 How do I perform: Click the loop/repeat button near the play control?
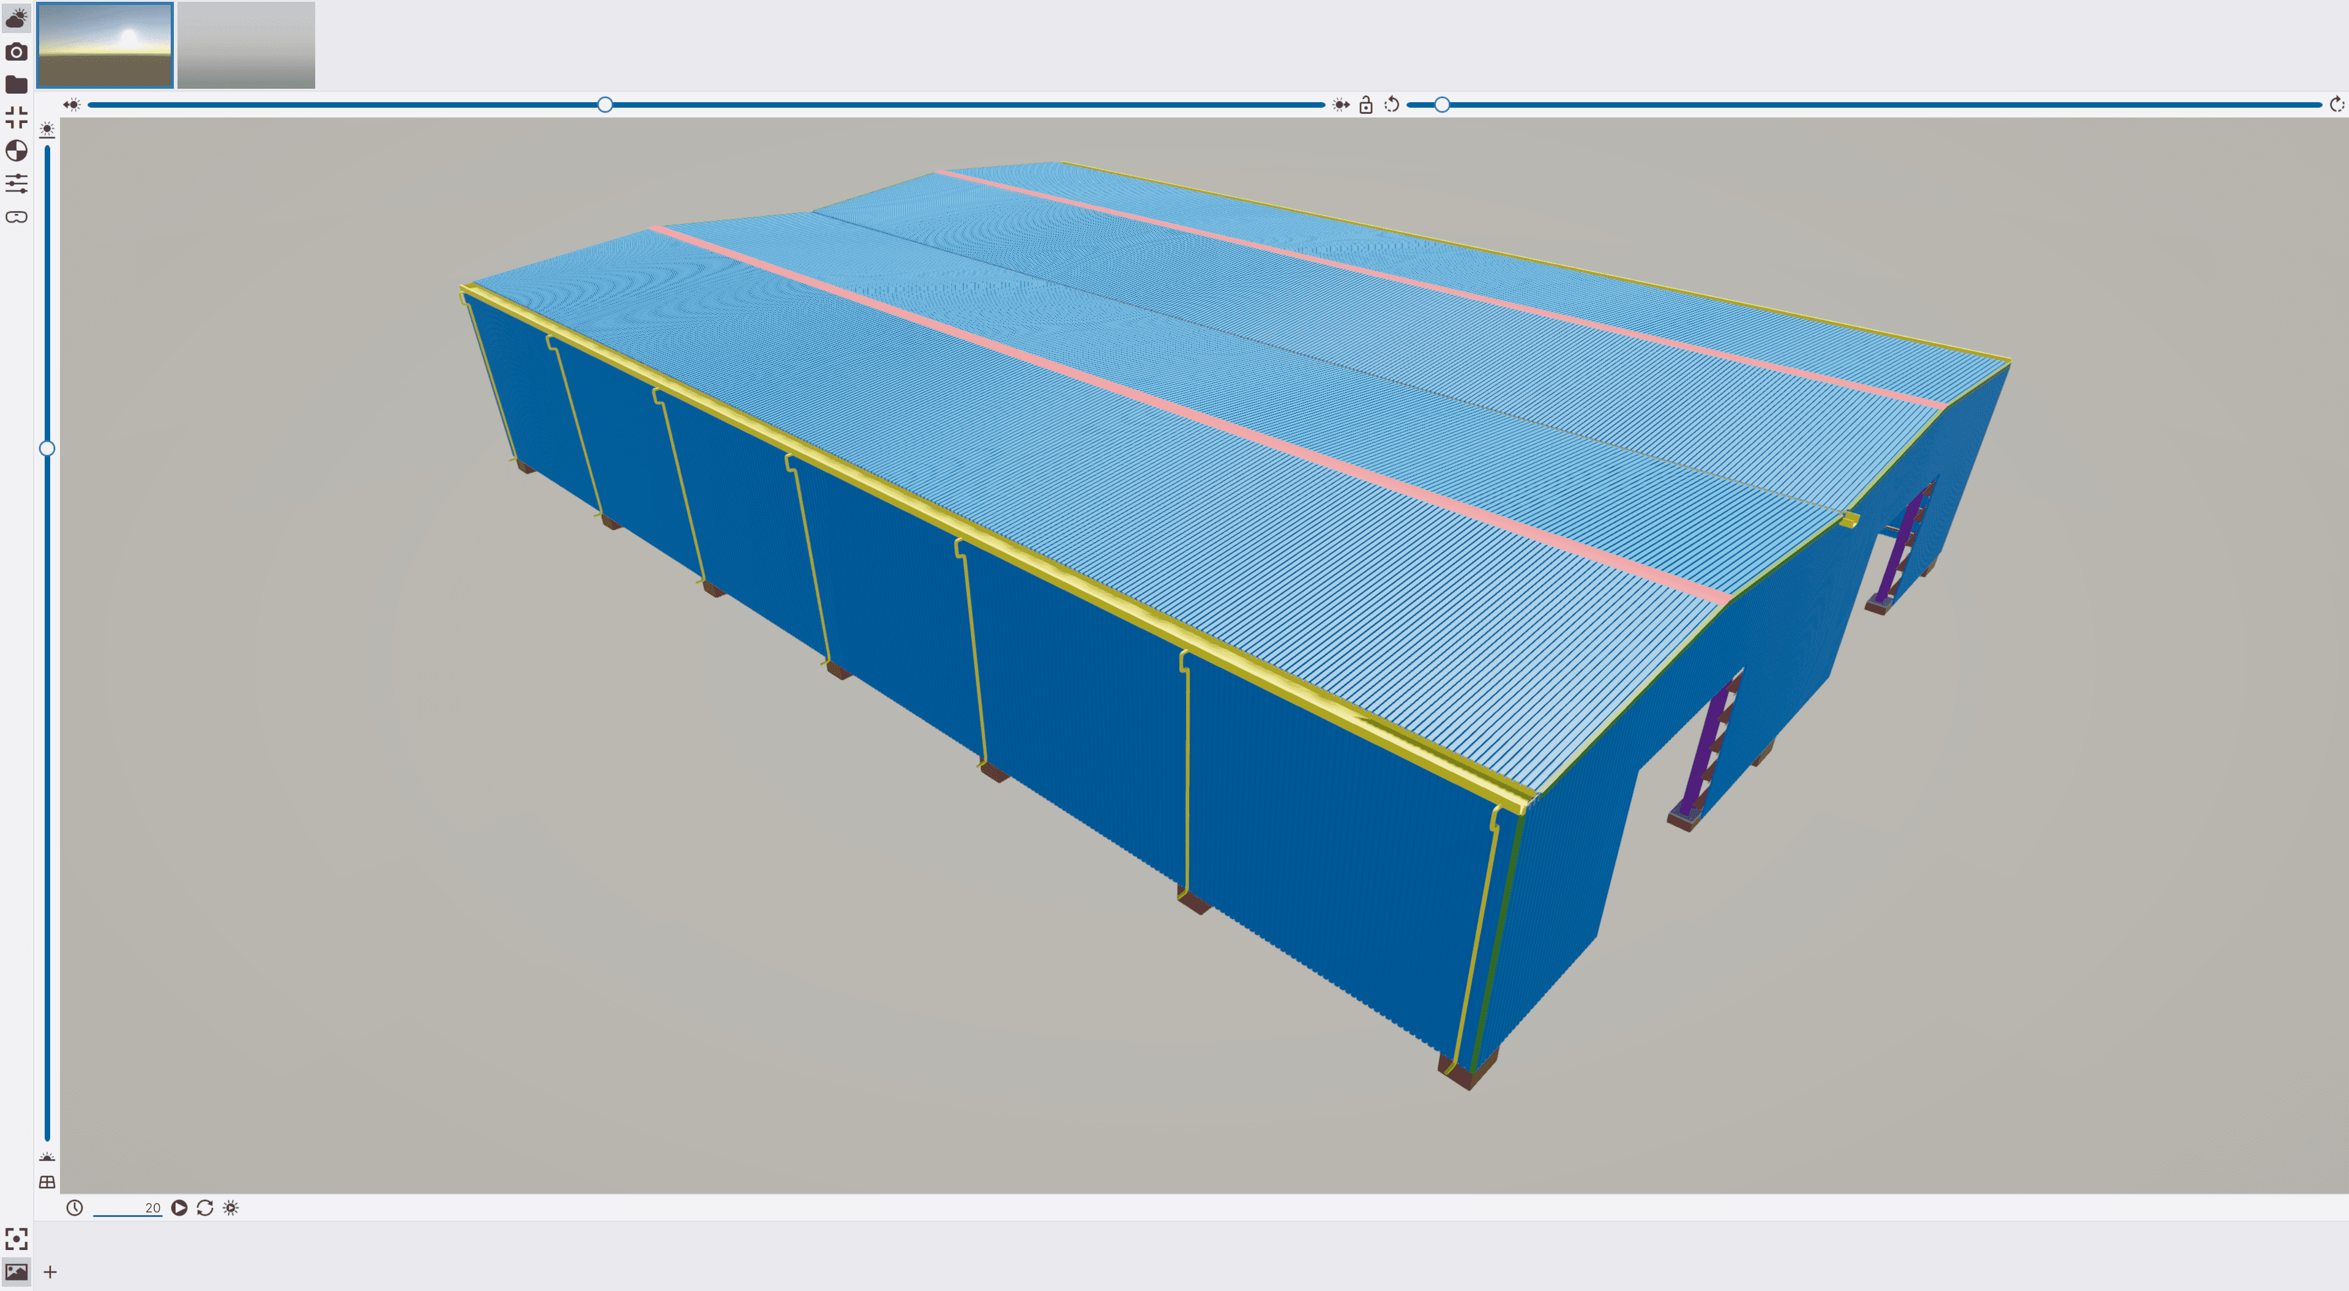pos(204,1207)
